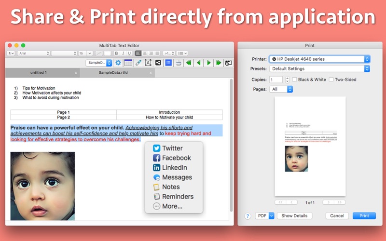Go to last preview page double arrow
This screenshot has width=386, height=241.
coord(340,202)
